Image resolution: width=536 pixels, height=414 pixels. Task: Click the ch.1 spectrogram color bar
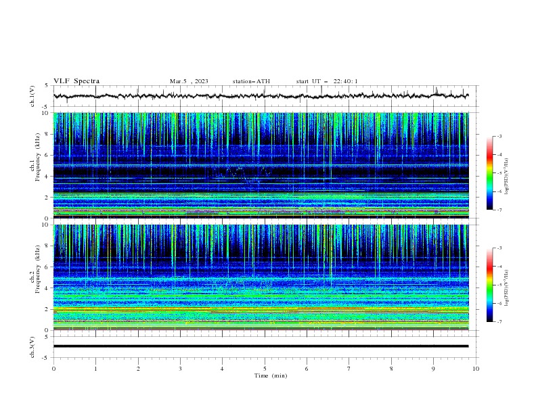coord(489,173)
